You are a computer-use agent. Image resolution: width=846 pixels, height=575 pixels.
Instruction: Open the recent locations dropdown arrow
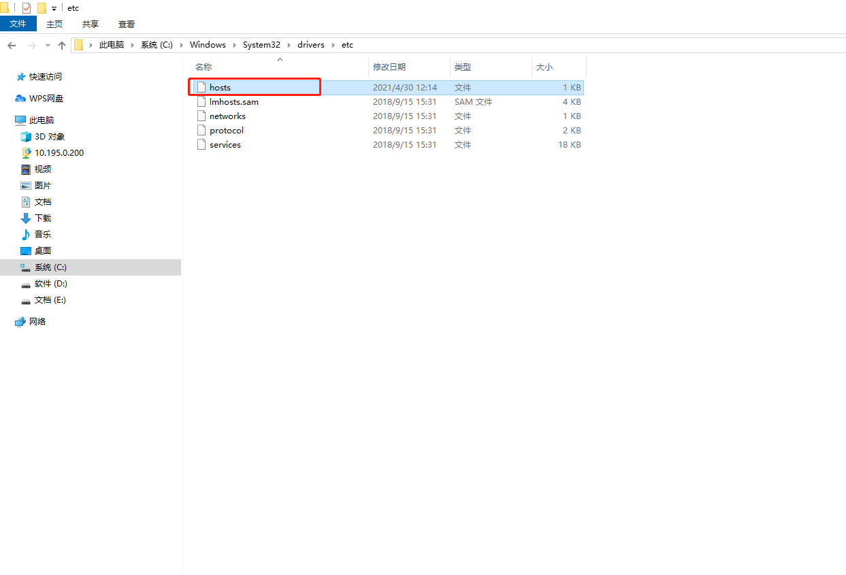[48, 46]
